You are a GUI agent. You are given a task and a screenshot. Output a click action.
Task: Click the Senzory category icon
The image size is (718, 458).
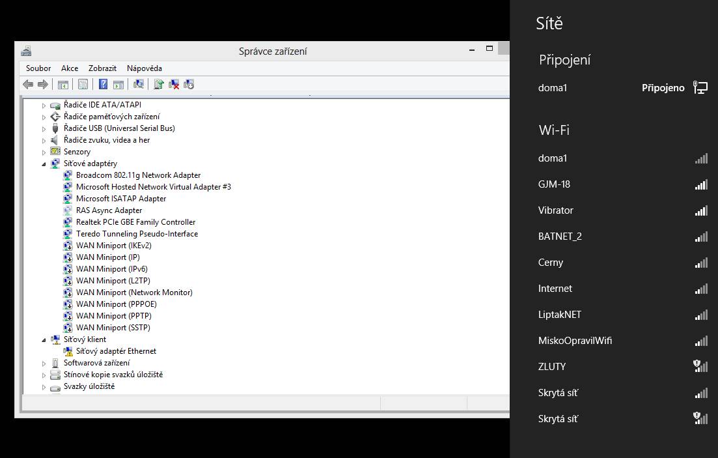(x=55, y=151)
